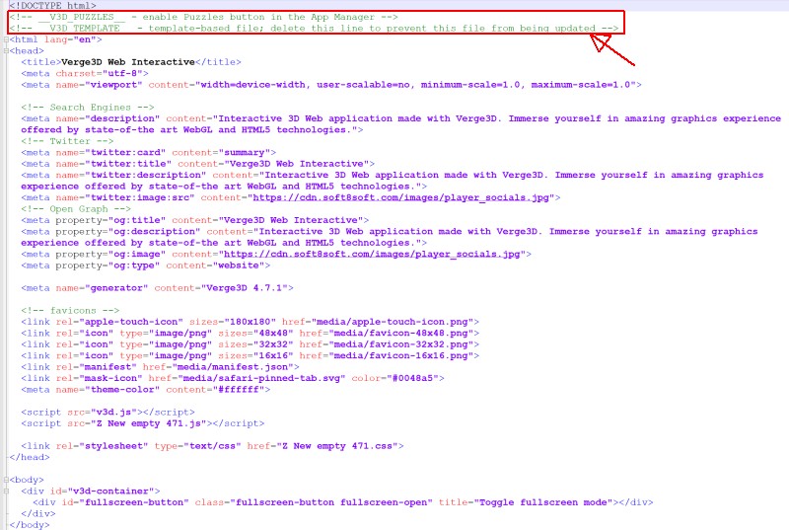Click the __V3D_PUZZLES__ comment line
The height and width of the screenshot is (530, 789).
tap(203, 17)
